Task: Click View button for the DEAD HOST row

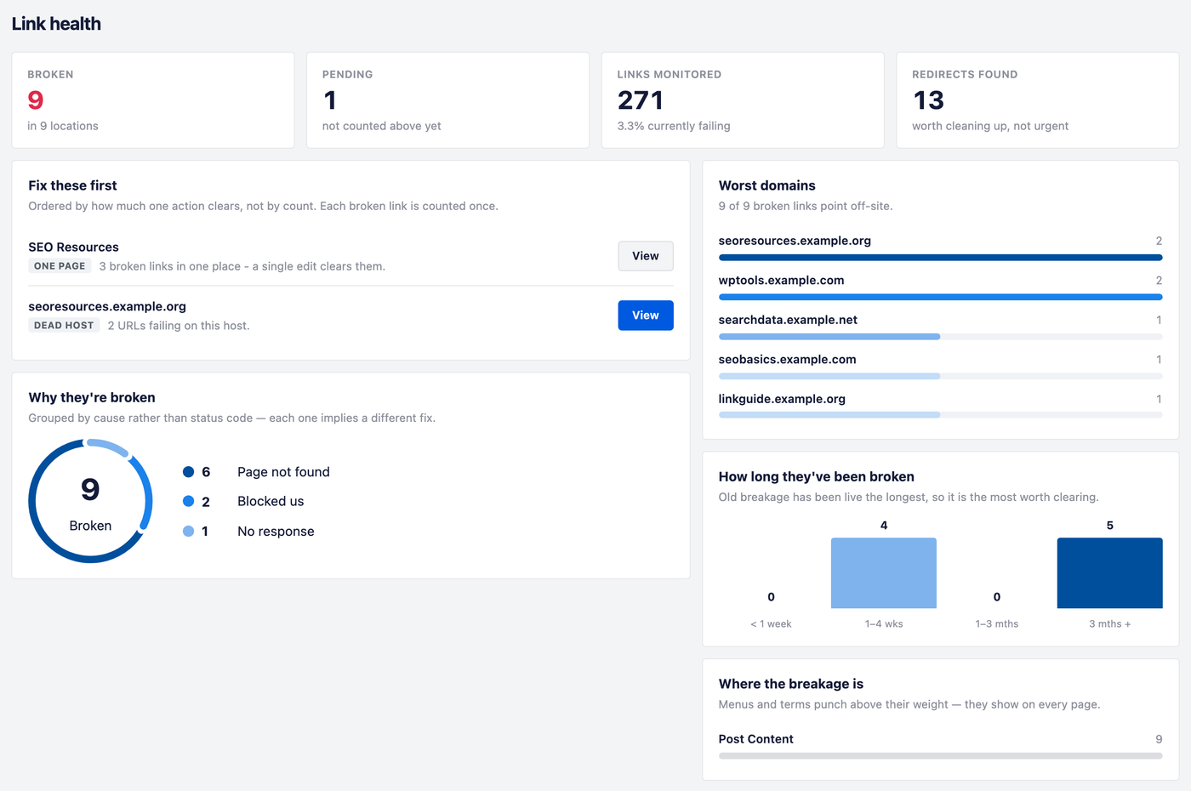Action: tap(646, 316)
